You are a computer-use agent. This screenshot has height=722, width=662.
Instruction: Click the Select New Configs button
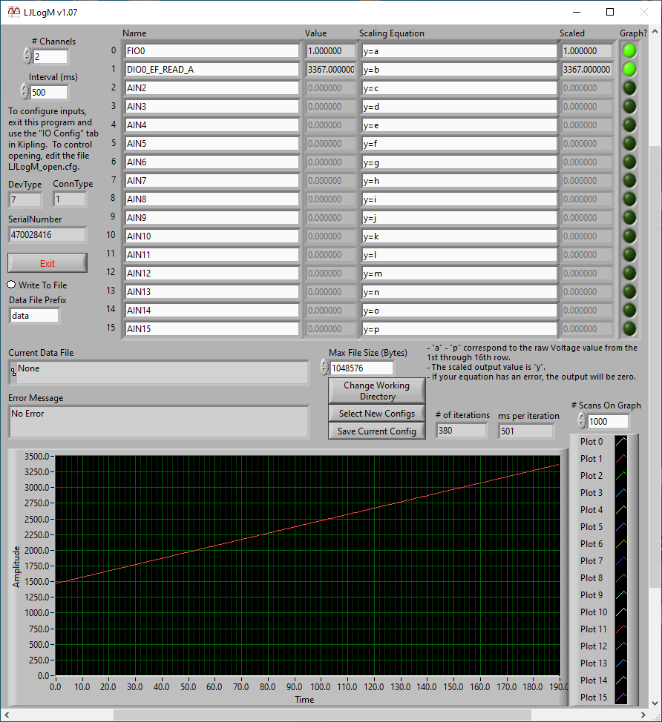click(376, 413)
